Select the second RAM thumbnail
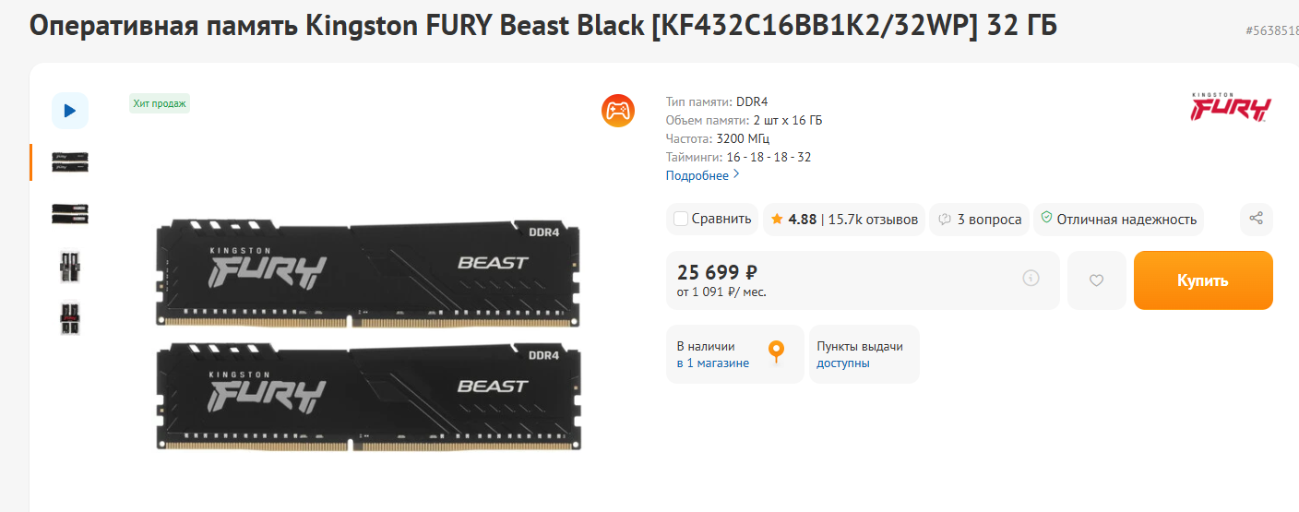Viewport: 1299px width, 512px height. pos(70,213)
